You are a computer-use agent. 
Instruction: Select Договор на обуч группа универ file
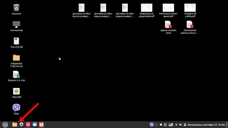coord(81,10)
